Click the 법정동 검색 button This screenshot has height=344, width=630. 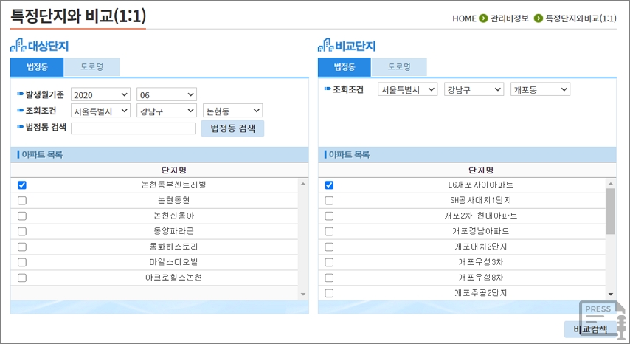click(232, 128)
